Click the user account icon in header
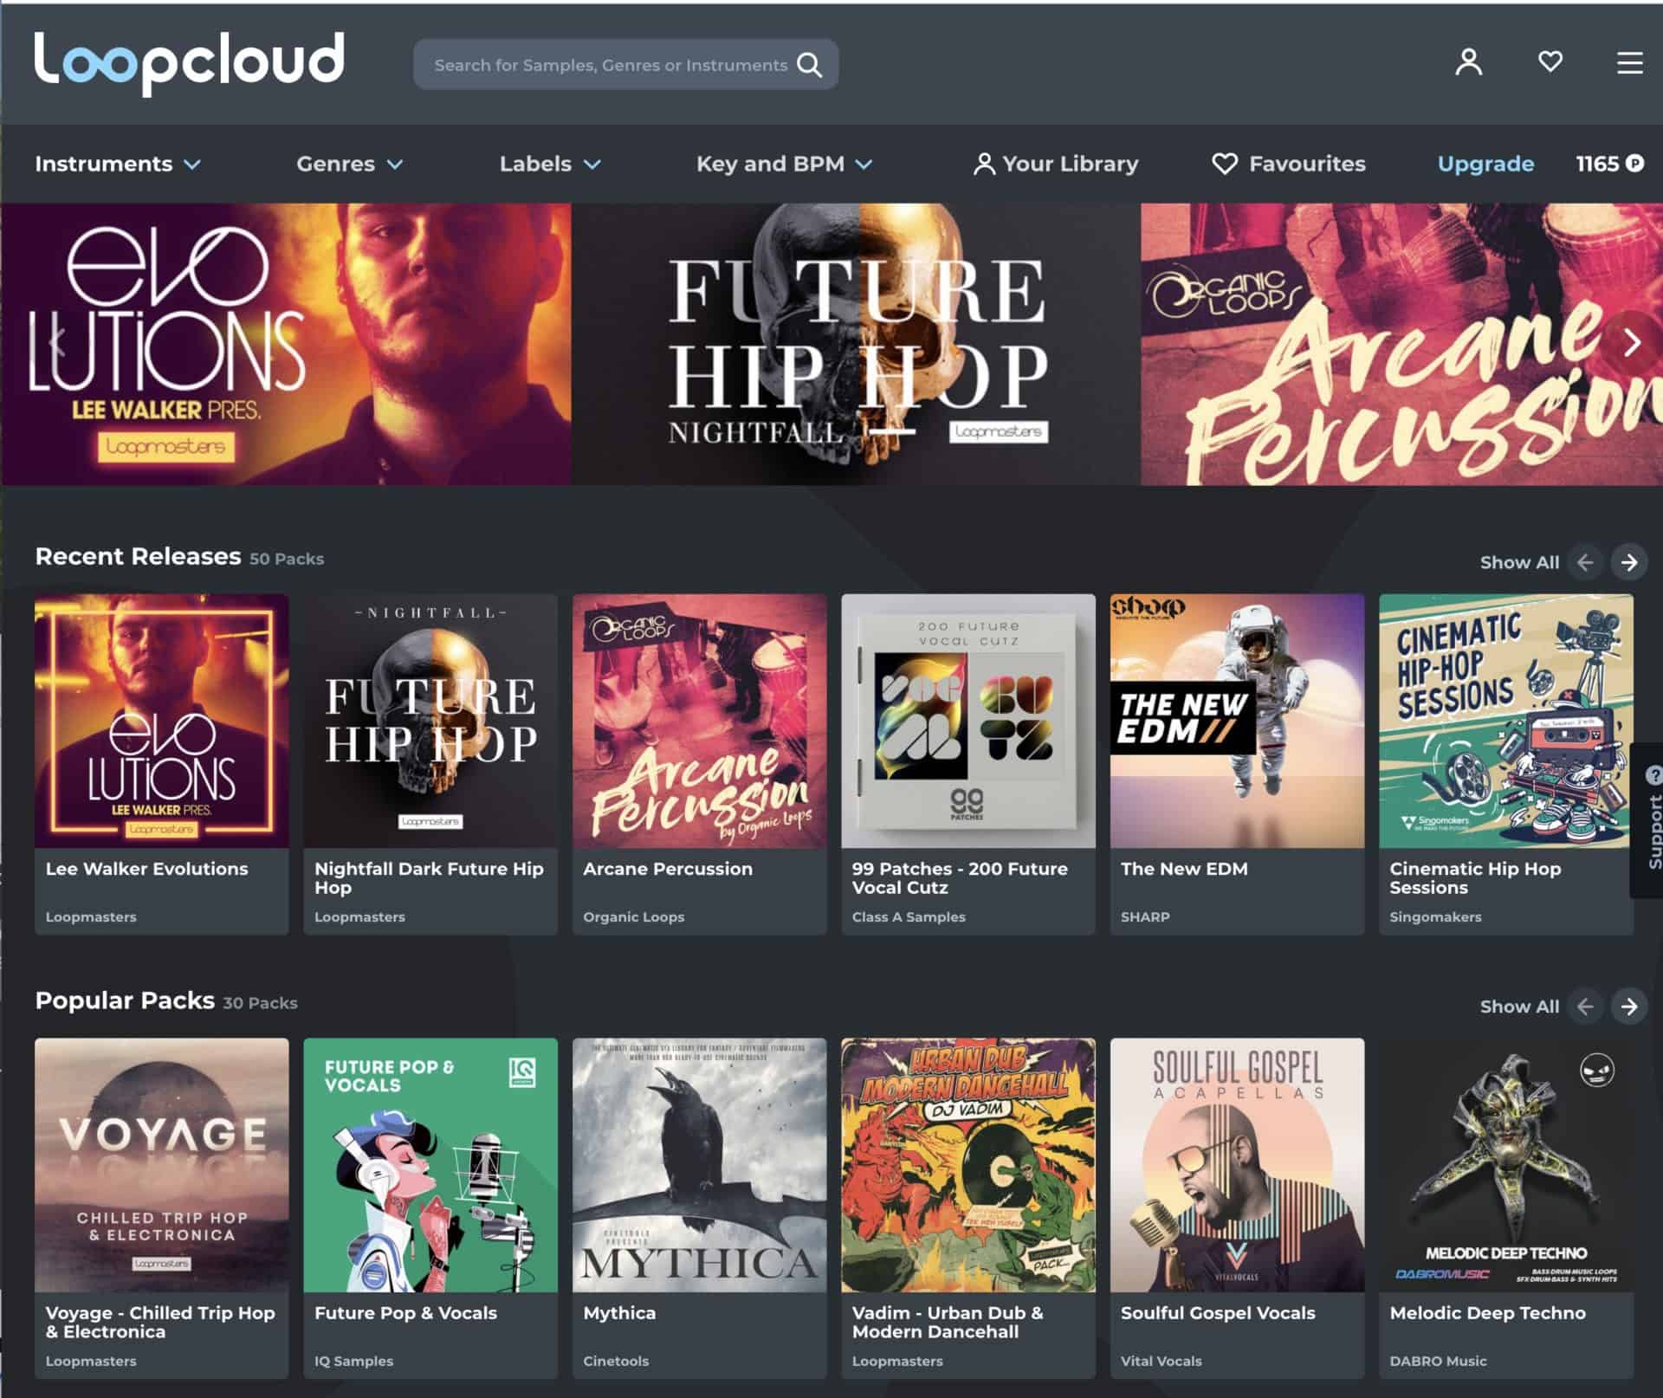Image resolution: width=1663 pixels, height=1398 pixels. [x=1468, y=62]
